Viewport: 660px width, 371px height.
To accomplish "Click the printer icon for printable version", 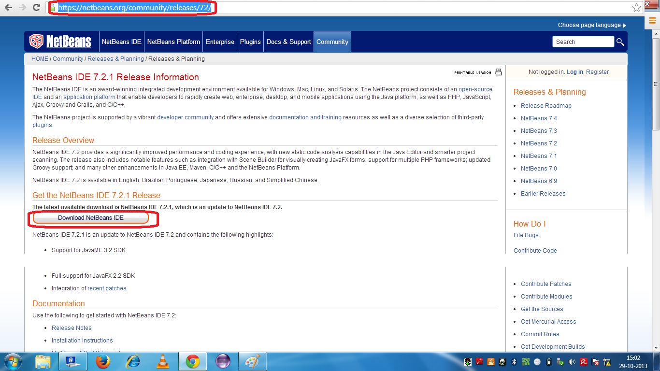I will click(x=499, y=72).
